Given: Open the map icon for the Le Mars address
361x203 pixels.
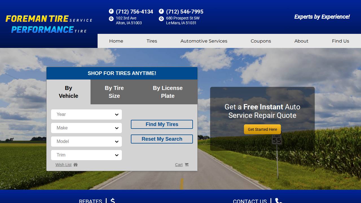Looking at the screenshot, I should click(161, 19).
